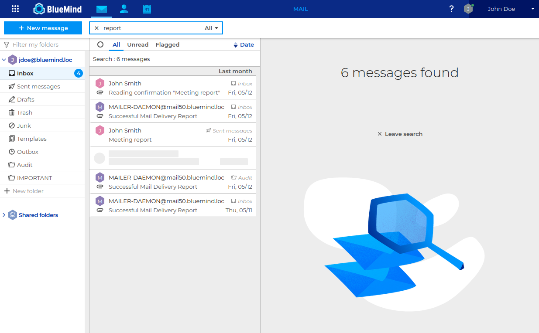Click John Smith avatar on Reading confirmation message
Viewport: 539px width, 333px height.
pyautogui.click(x=100, y=83)
